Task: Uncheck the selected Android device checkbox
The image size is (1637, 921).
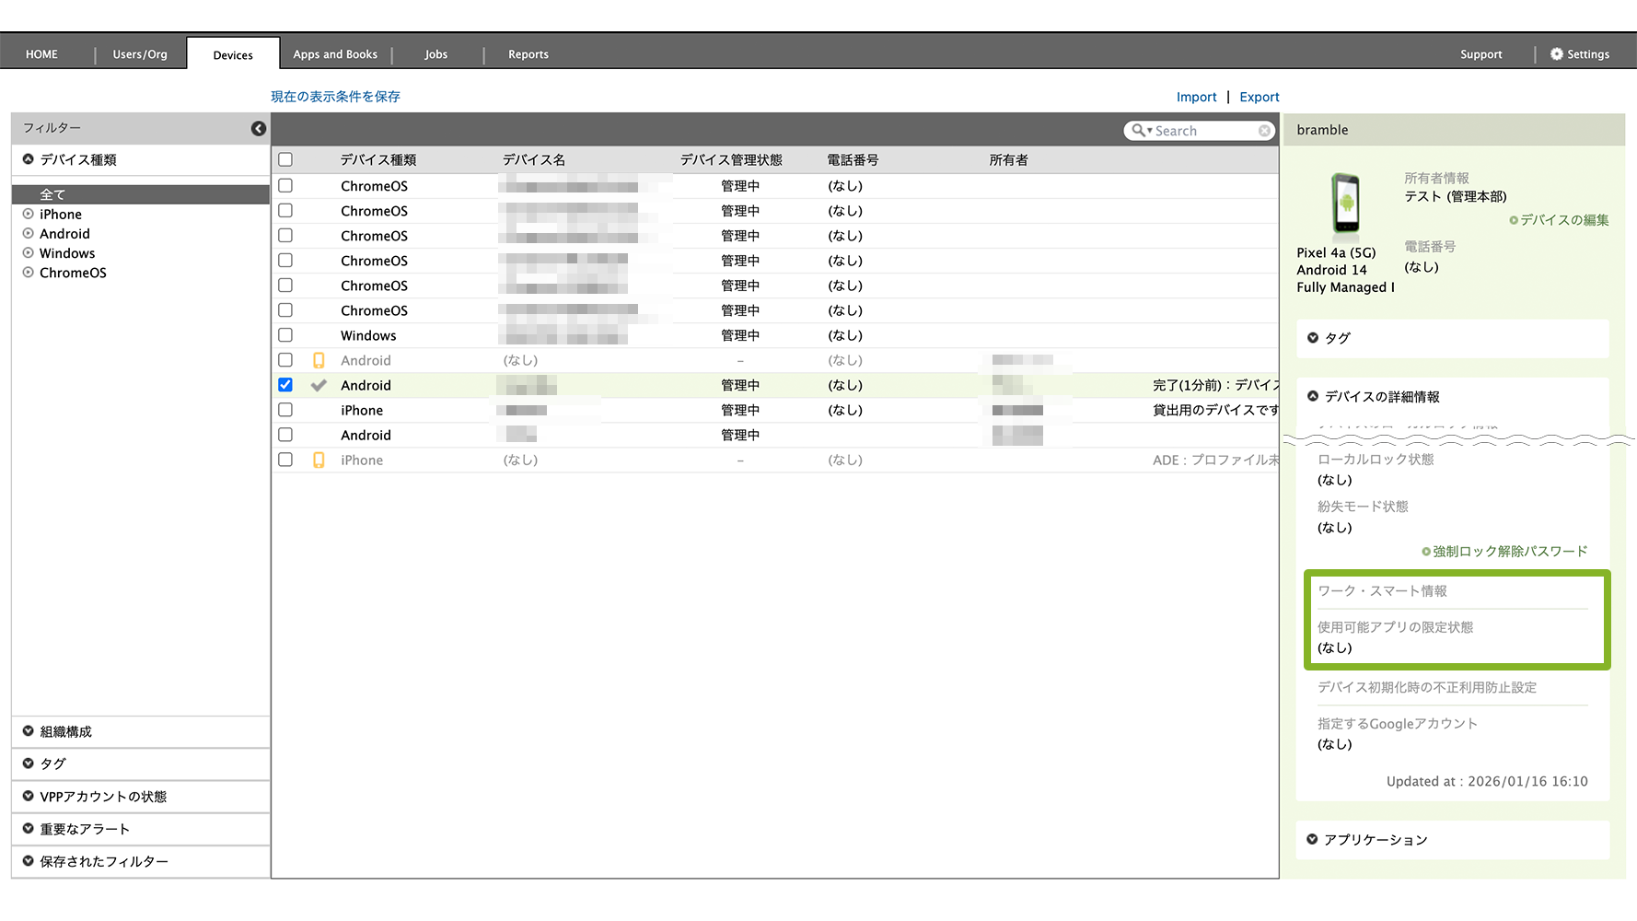Action: [285, 385]
